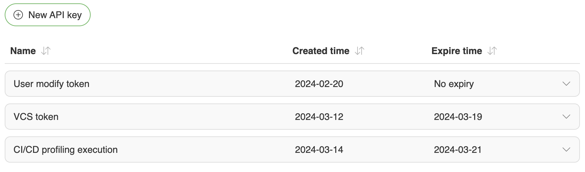585x172 pixels.
Task: Click the Name column header label
Action: [x=23, y=51]
